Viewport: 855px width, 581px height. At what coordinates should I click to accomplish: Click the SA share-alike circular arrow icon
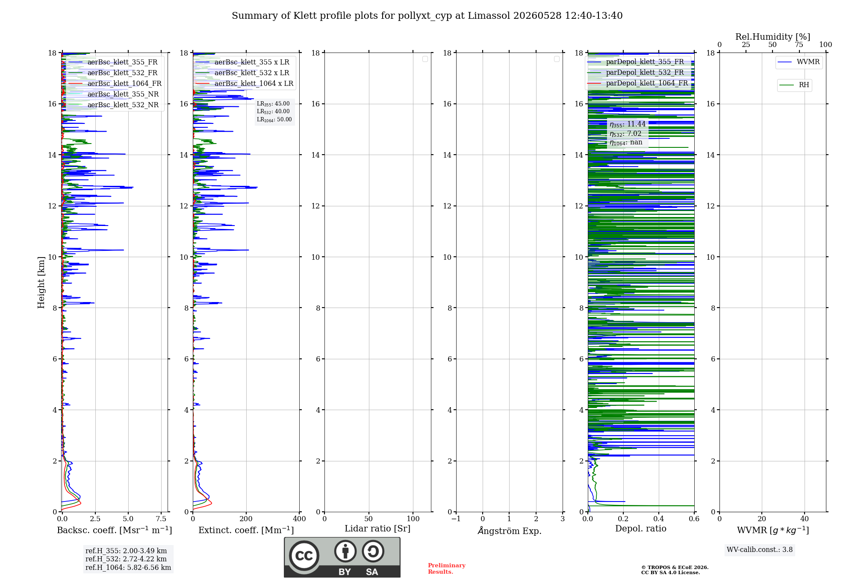[x=373, y=551]
